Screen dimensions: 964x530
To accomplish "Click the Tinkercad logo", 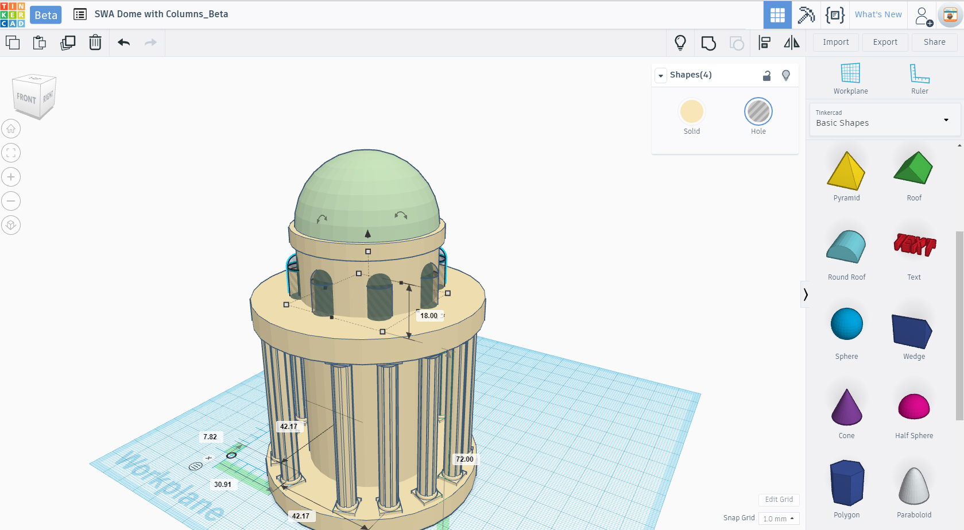I will 13,14.
